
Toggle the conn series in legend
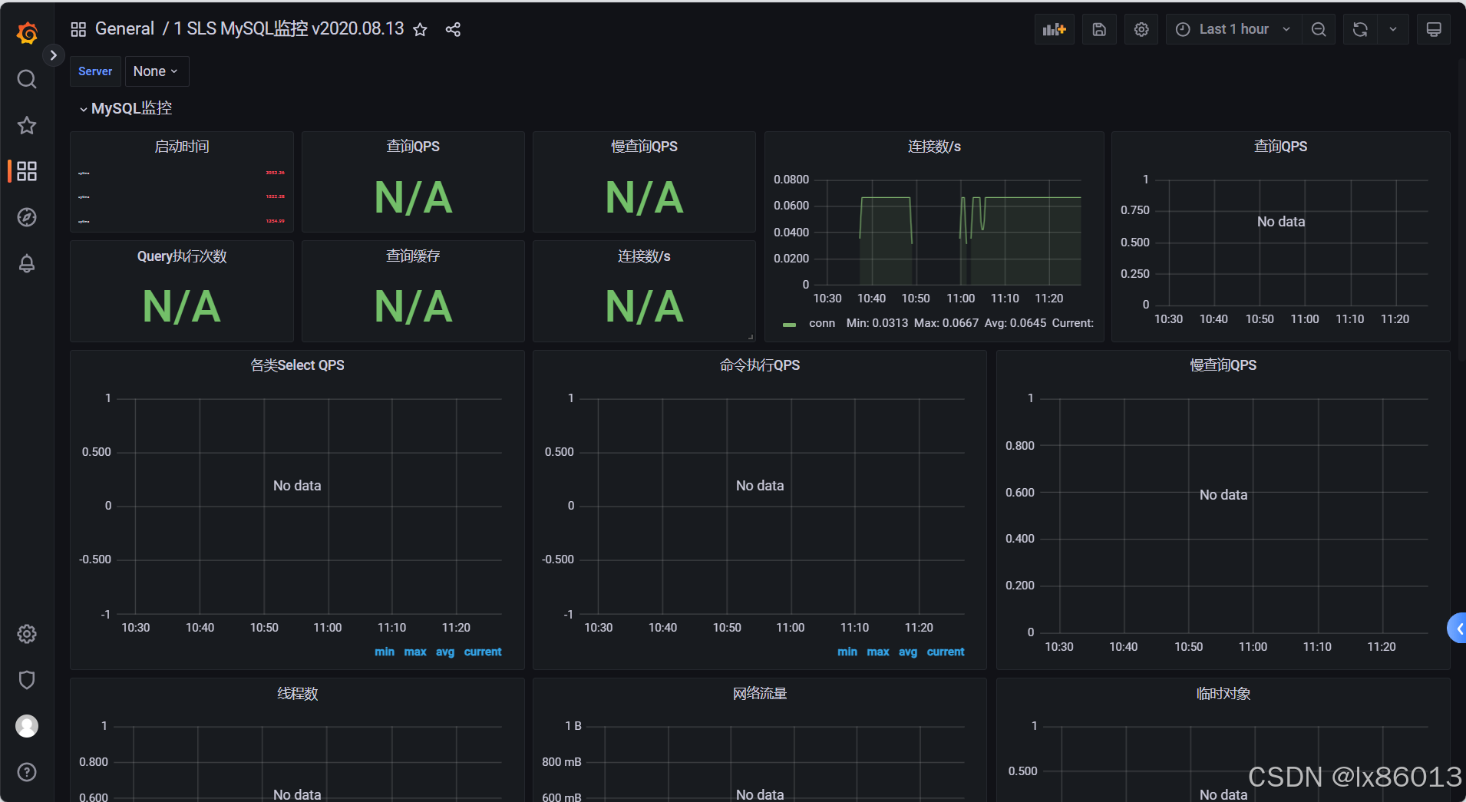tap(789, 324)
